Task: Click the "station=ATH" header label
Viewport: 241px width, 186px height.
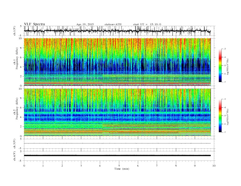Action: point(113,24)
